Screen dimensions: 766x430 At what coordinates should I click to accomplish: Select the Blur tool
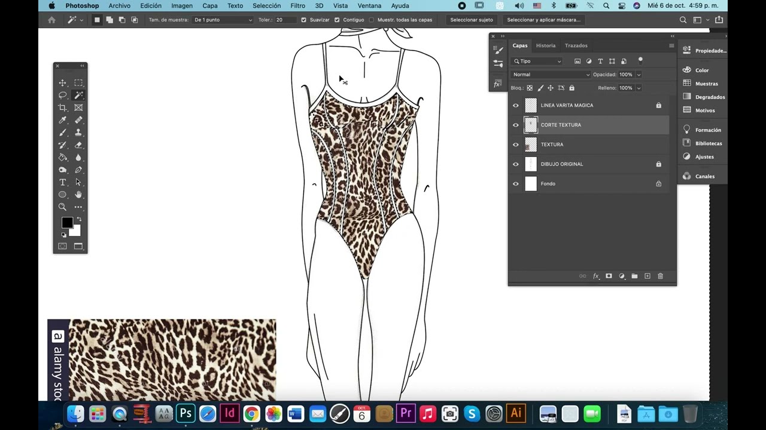tap(78, 158)
